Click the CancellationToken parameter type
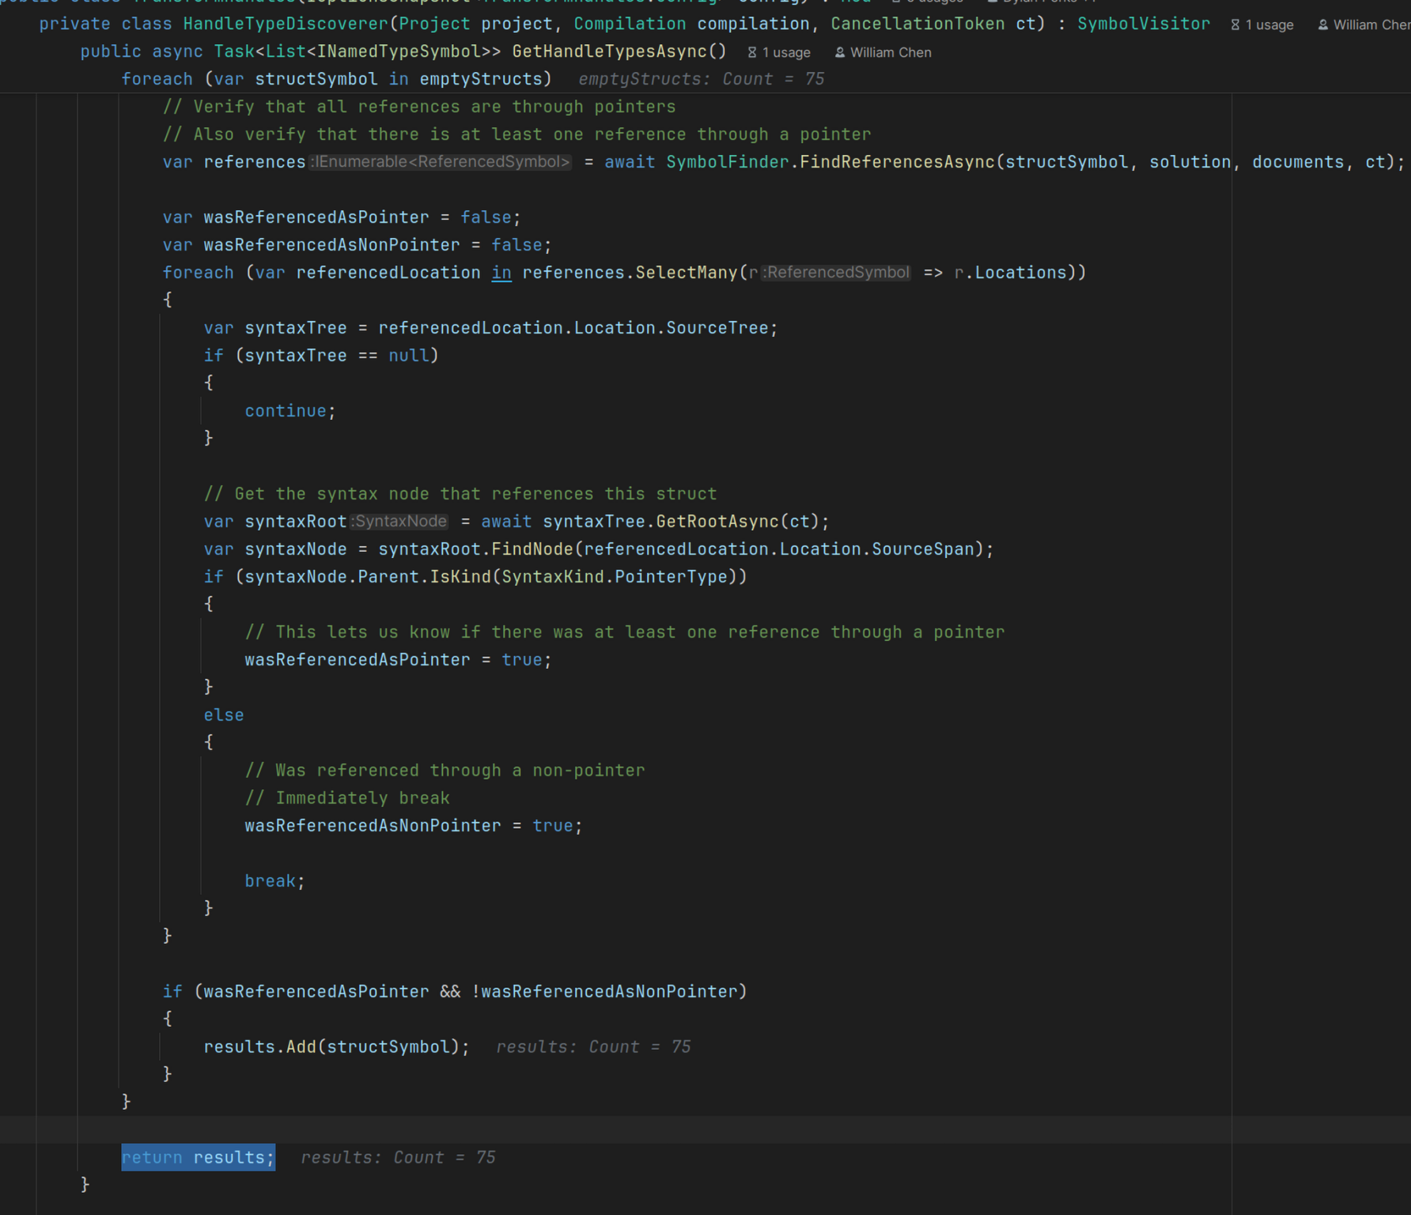The height and width of the screenshot is (1215, 1411). coord(917,24)
